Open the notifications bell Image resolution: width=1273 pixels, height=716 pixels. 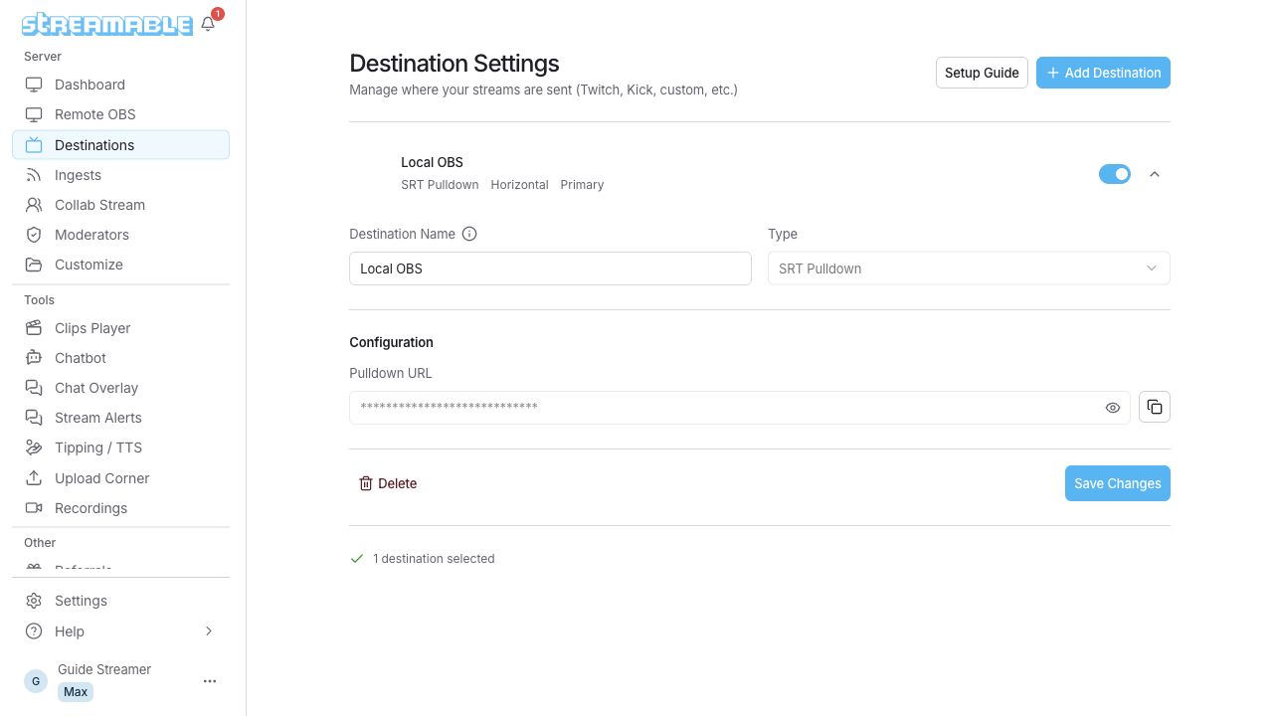coord(208,24)
